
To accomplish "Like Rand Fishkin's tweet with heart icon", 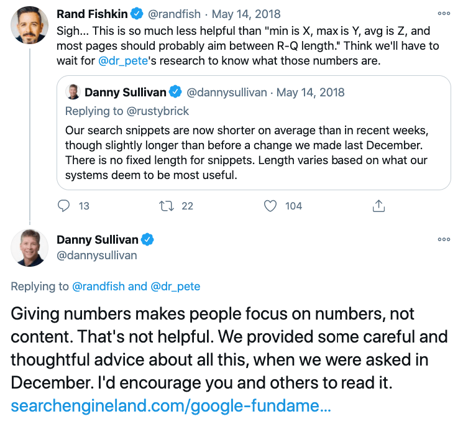I will pos(270,206).
